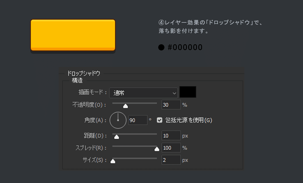Click the black #000000 color dot
Image resolution: width=303 pixels, height=183 pixels.
pos(161,47)
